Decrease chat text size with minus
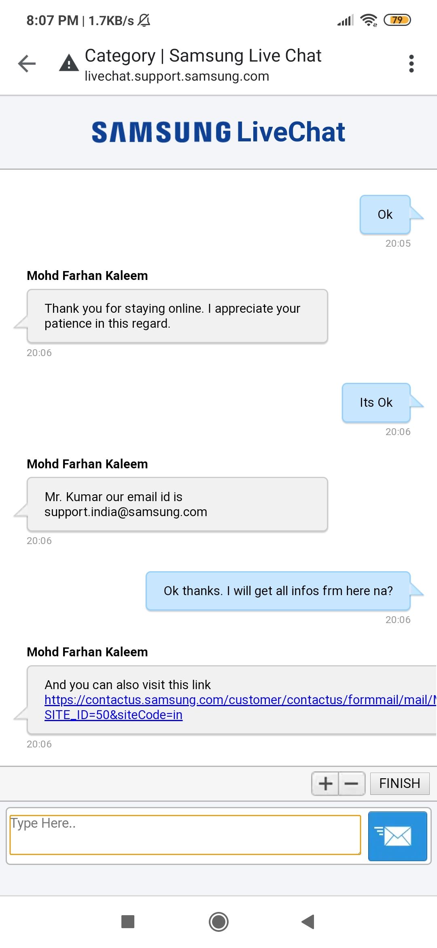This screenshot has height=948, width=437. [x=351, y=784]
